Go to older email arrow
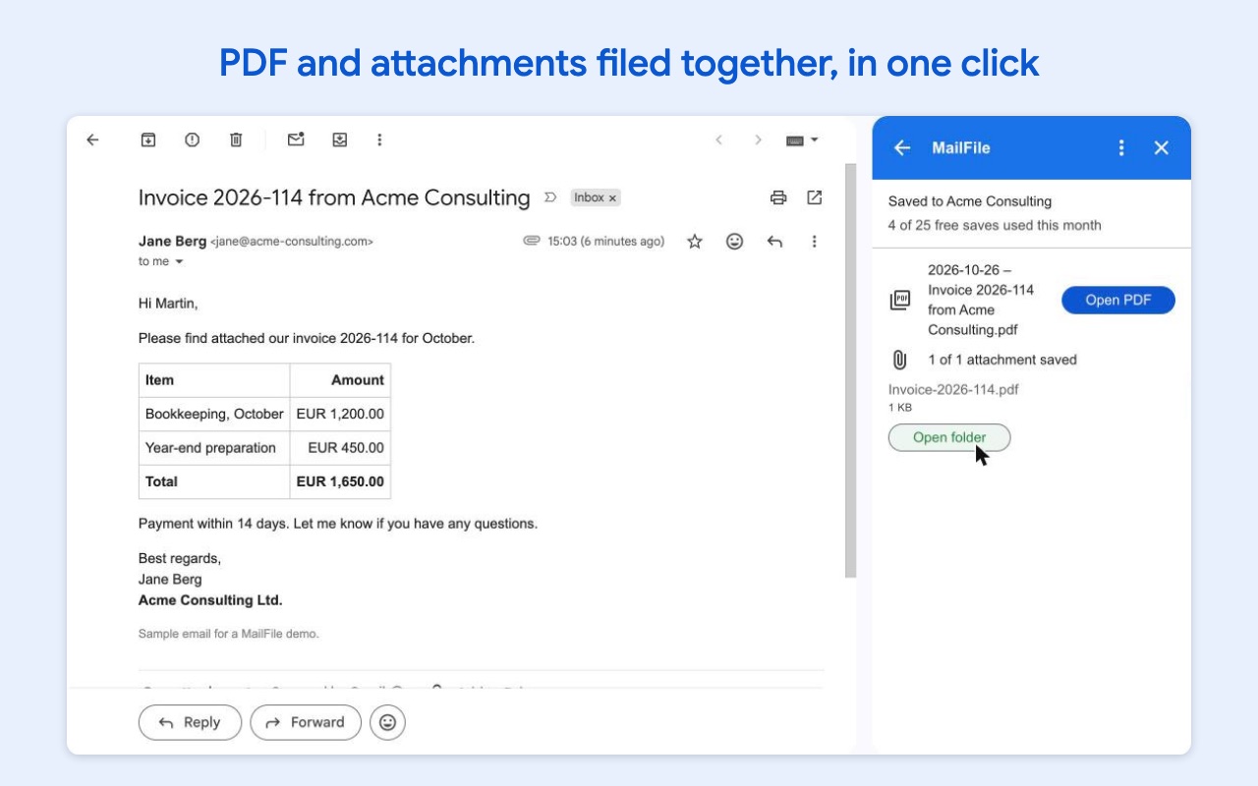Viewport: 1258px width, 786px height. pyautogui.click(x=758, y=140)
